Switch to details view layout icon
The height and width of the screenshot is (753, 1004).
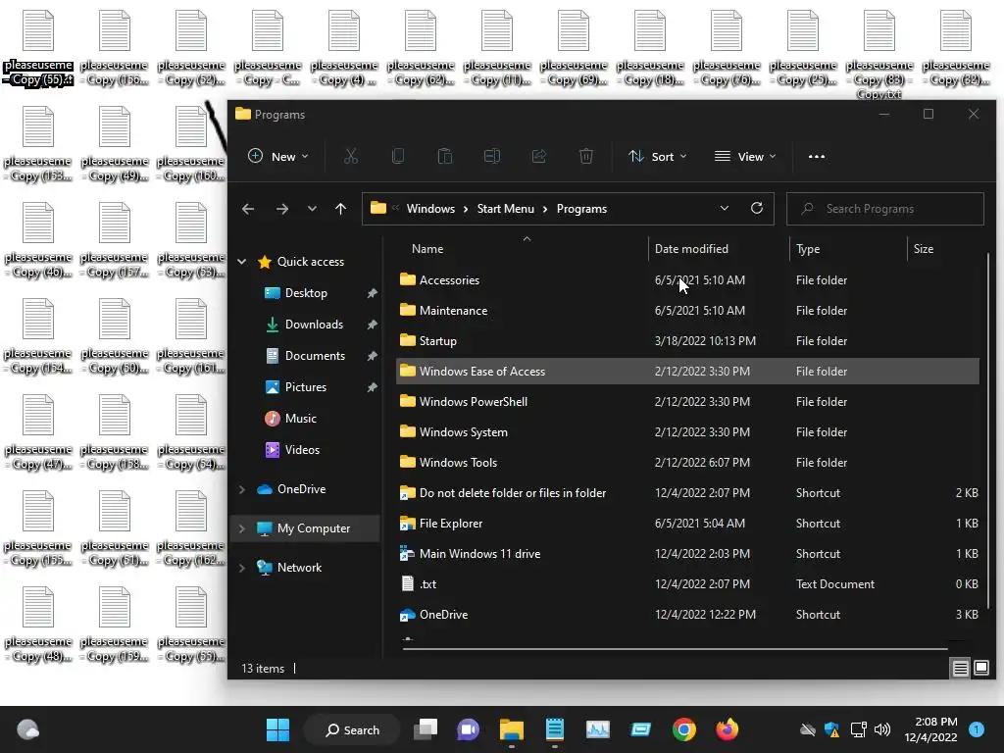[961, 669]
